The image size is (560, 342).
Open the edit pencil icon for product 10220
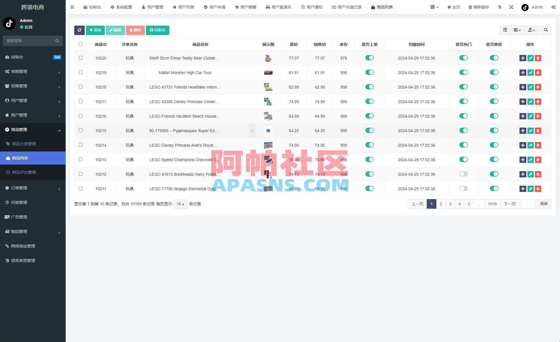pyautogui.click(x=530, y=58)
